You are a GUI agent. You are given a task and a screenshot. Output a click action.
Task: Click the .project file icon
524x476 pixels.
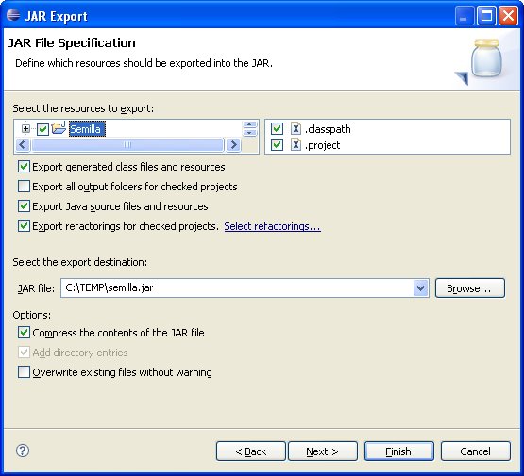coord(296,145)
